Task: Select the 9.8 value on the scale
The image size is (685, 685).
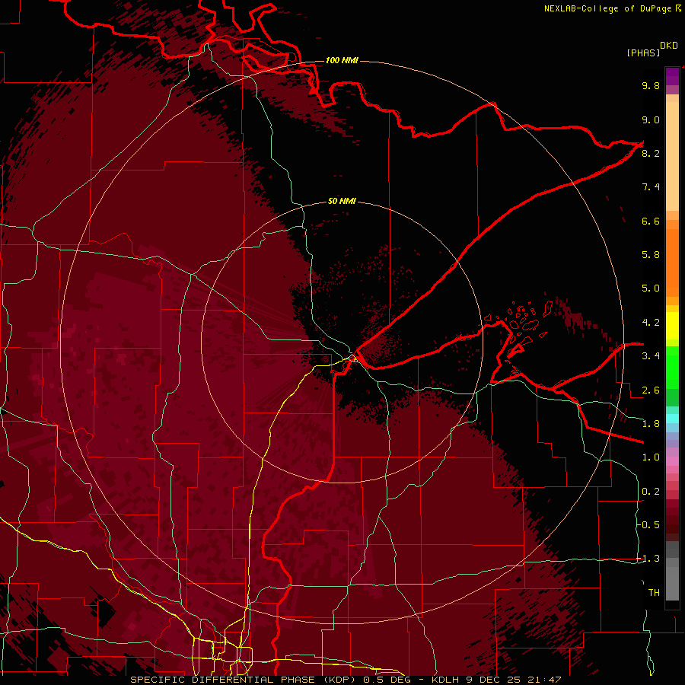Action: (651, 85)
